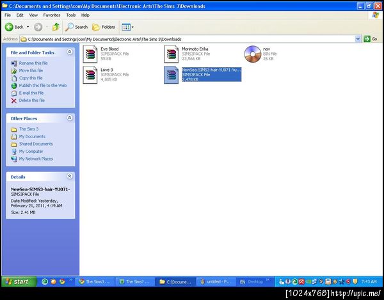Click the greyed Forward arrow icon
The width and height of the screenshot is (384, 300).
pyautogui.click(x=38, y=27)
